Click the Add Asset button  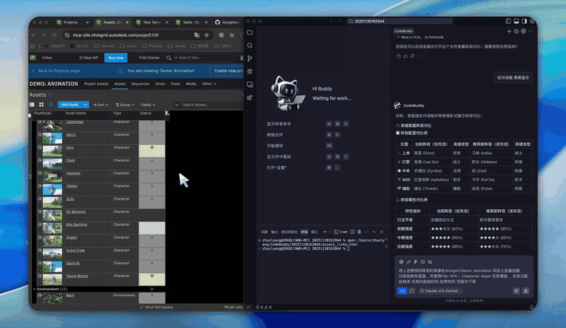(x=69, y=105)
